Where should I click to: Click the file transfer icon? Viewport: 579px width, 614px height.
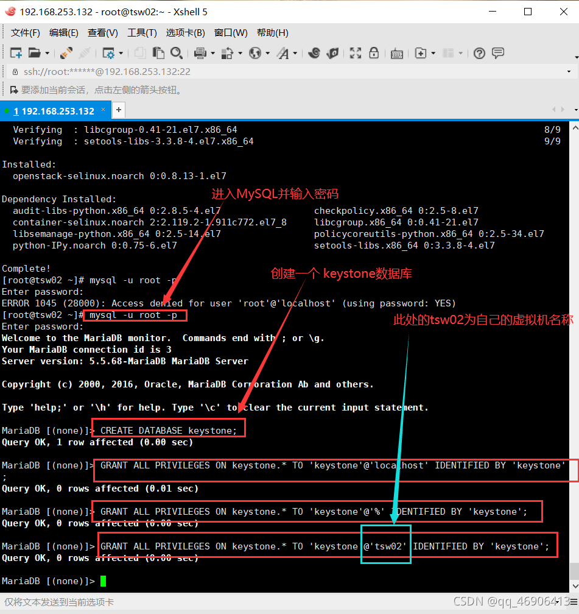[227, 53]
